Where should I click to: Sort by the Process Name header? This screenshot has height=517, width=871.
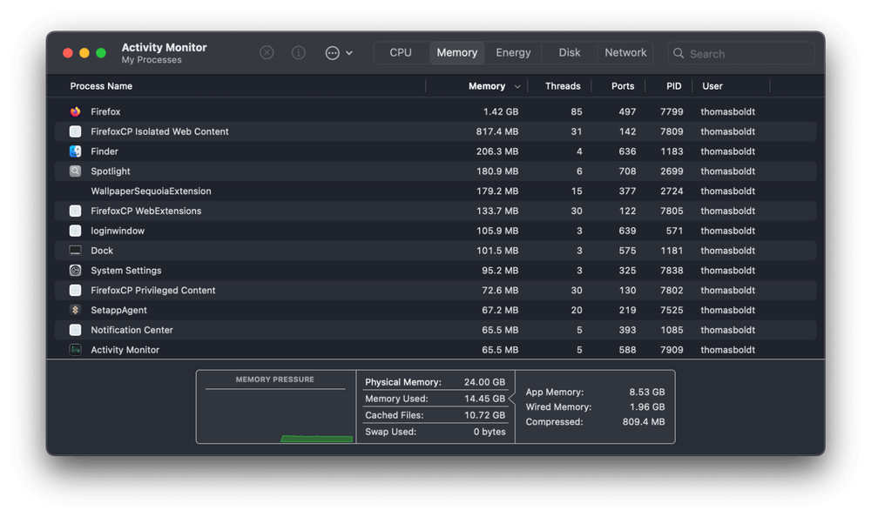tap(102, 86)
